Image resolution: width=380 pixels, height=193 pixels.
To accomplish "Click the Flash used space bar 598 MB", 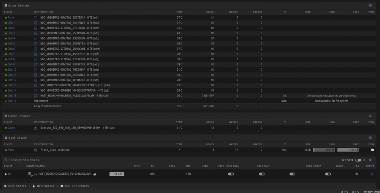I will [324, 150].
